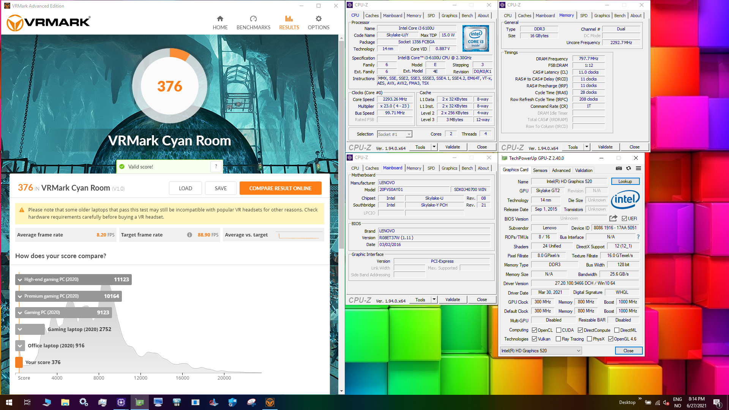This screenshot has width=729, height=410.
Task: Click the network Wi-Fi tray icon
Action: coord(658,402)
